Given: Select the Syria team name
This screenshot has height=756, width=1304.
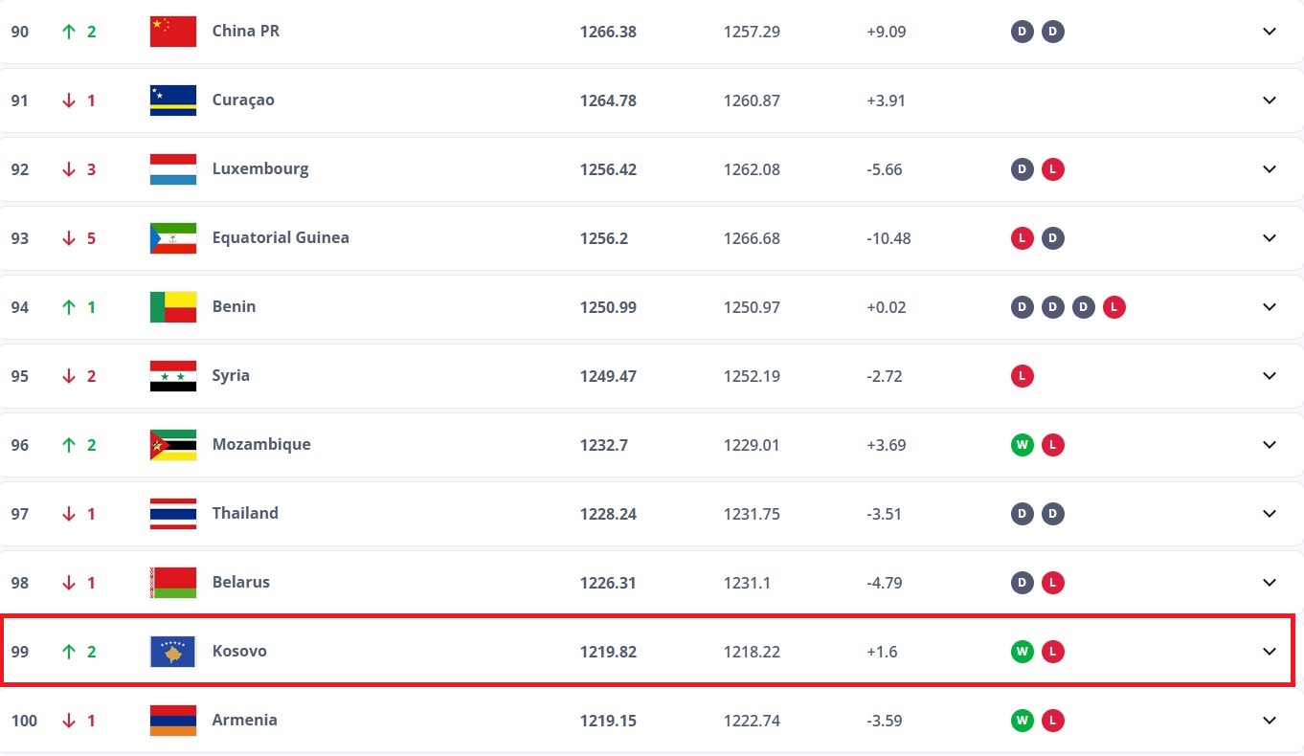Looking at the screenshot, I should tap(231, 376).
